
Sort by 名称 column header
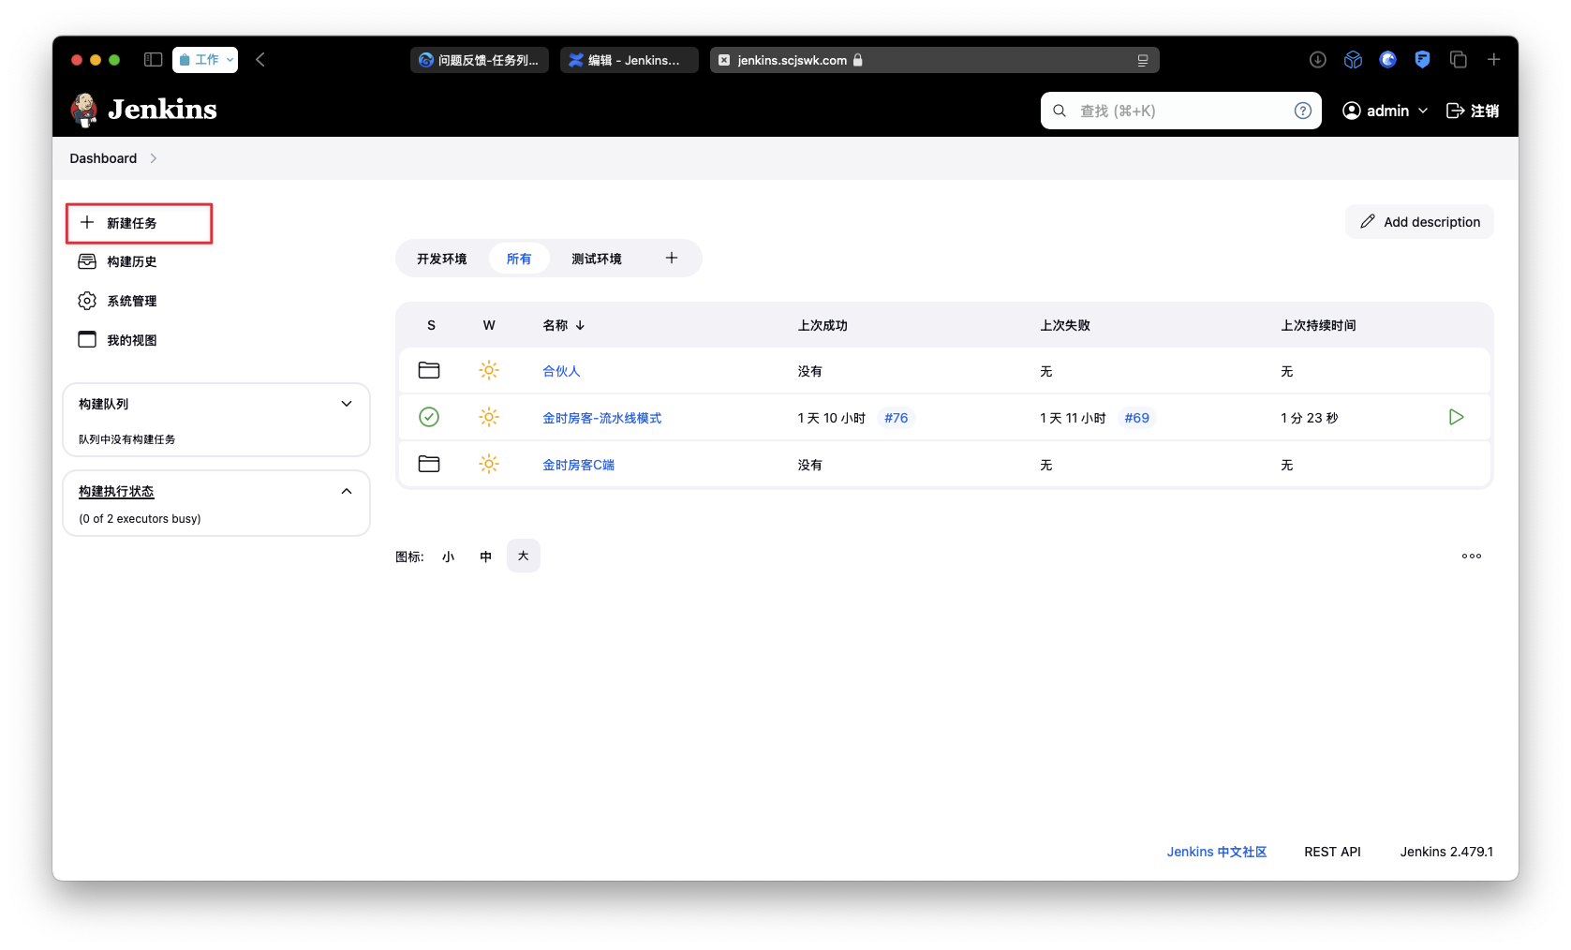pyautogui.click(x=564, y=325)
